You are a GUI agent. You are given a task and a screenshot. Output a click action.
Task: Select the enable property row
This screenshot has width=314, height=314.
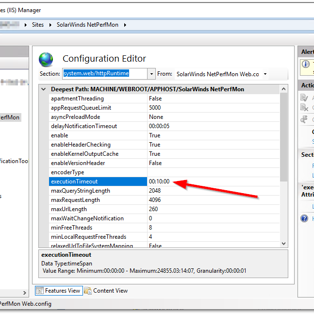pos(164,135)
